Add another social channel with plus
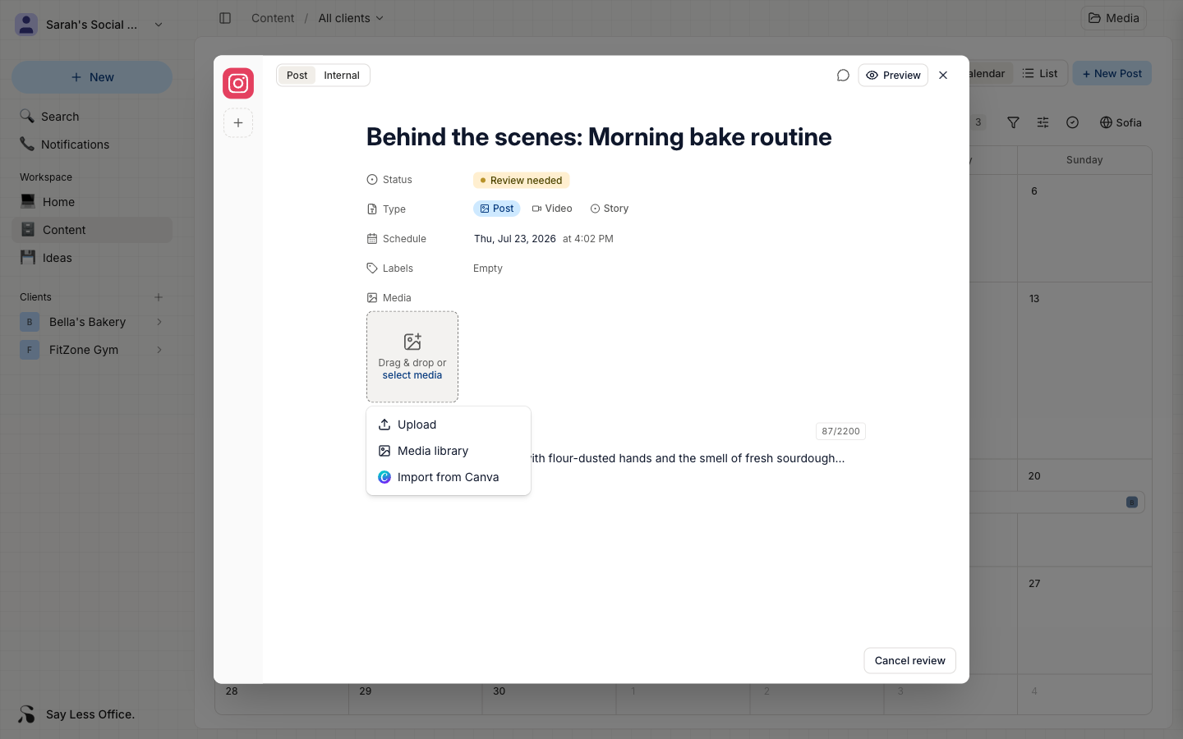 (238, 123)
